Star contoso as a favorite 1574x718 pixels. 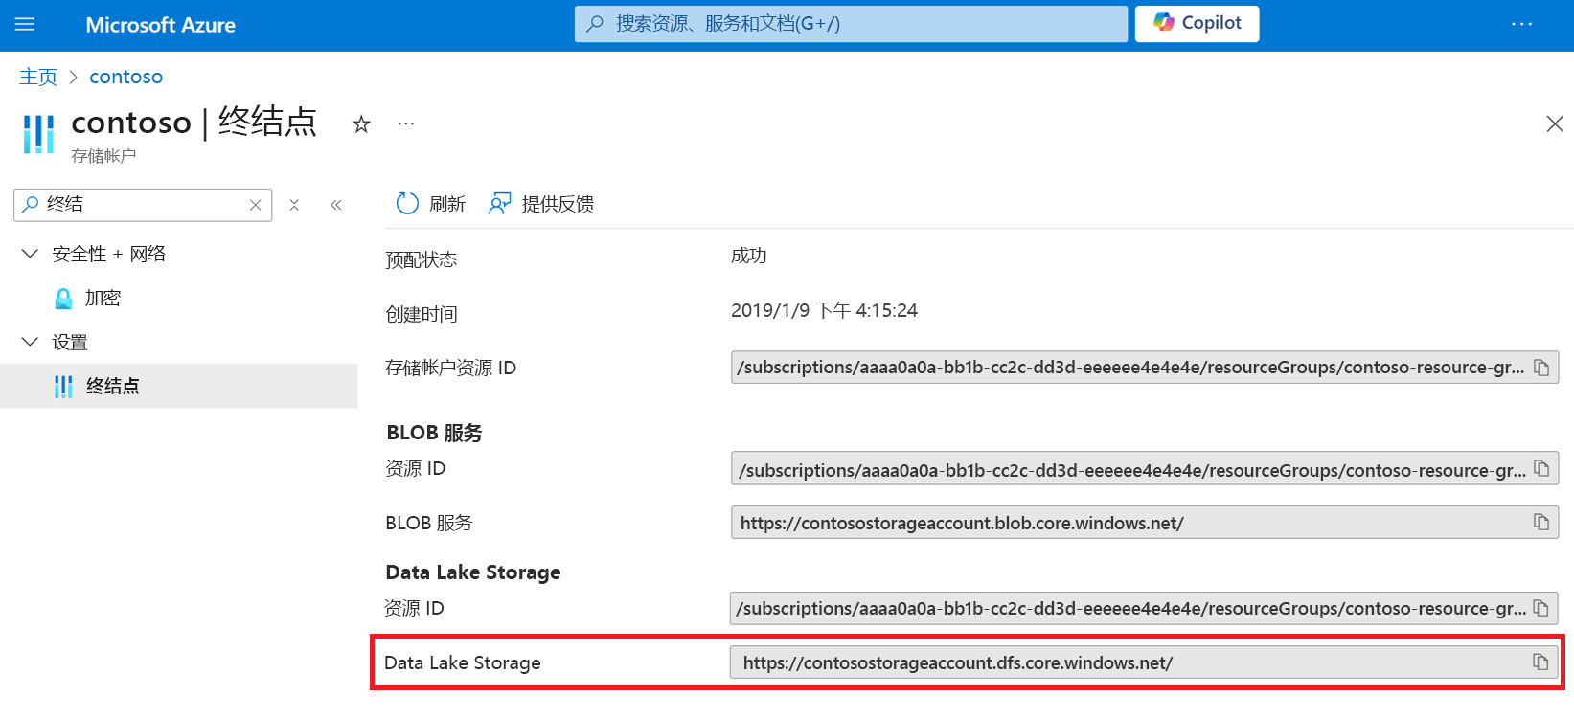[360, 124]
